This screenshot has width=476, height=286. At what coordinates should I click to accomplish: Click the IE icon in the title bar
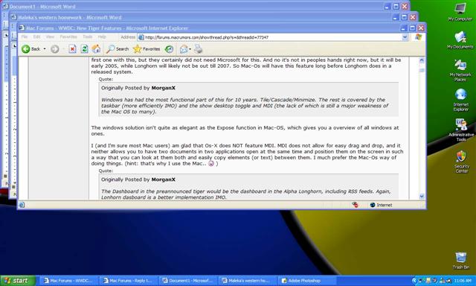[22, 28]
